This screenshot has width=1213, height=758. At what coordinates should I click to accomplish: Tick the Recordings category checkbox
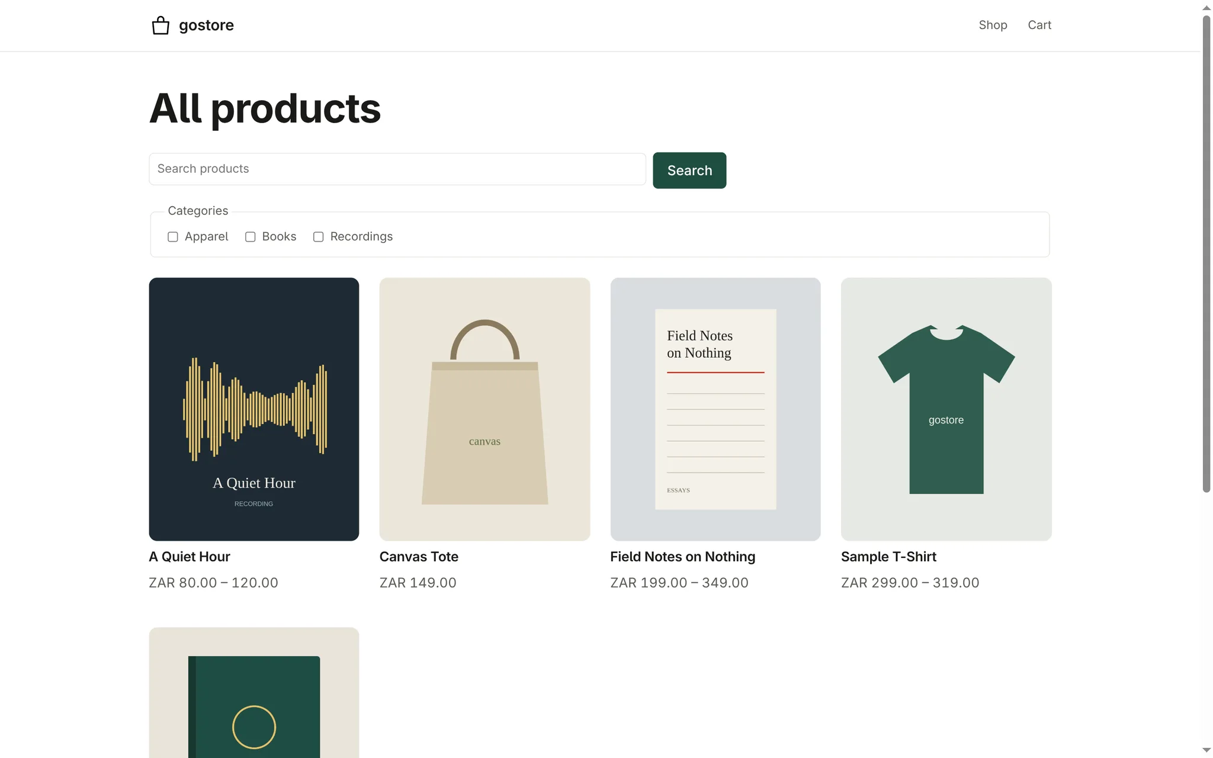pyautogui.click(x=319, y=237)
